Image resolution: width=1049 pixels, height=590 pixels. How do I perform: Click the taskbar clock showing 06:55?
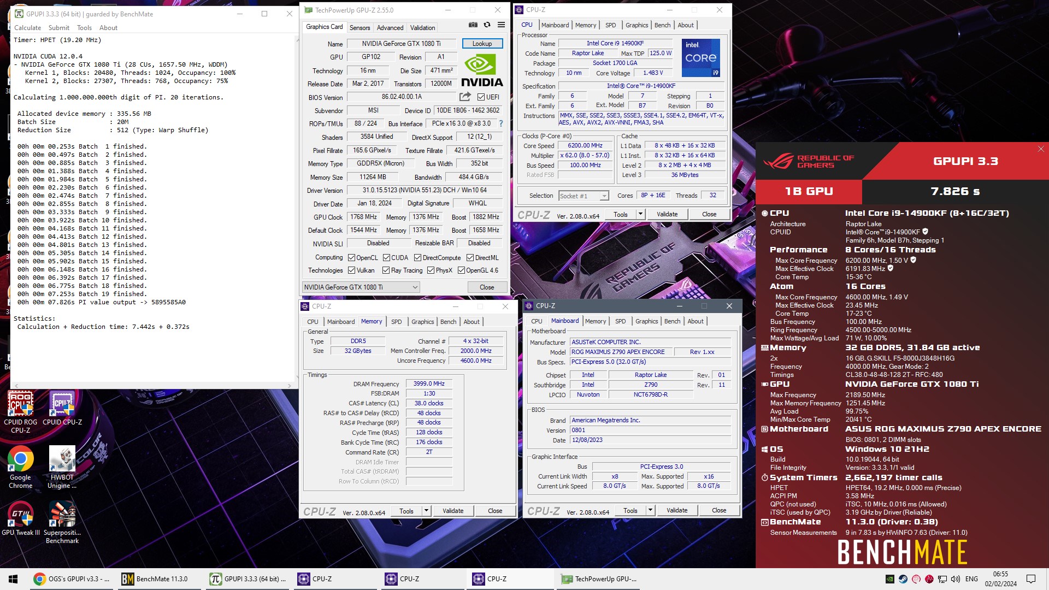click(x=1000, y=579)
